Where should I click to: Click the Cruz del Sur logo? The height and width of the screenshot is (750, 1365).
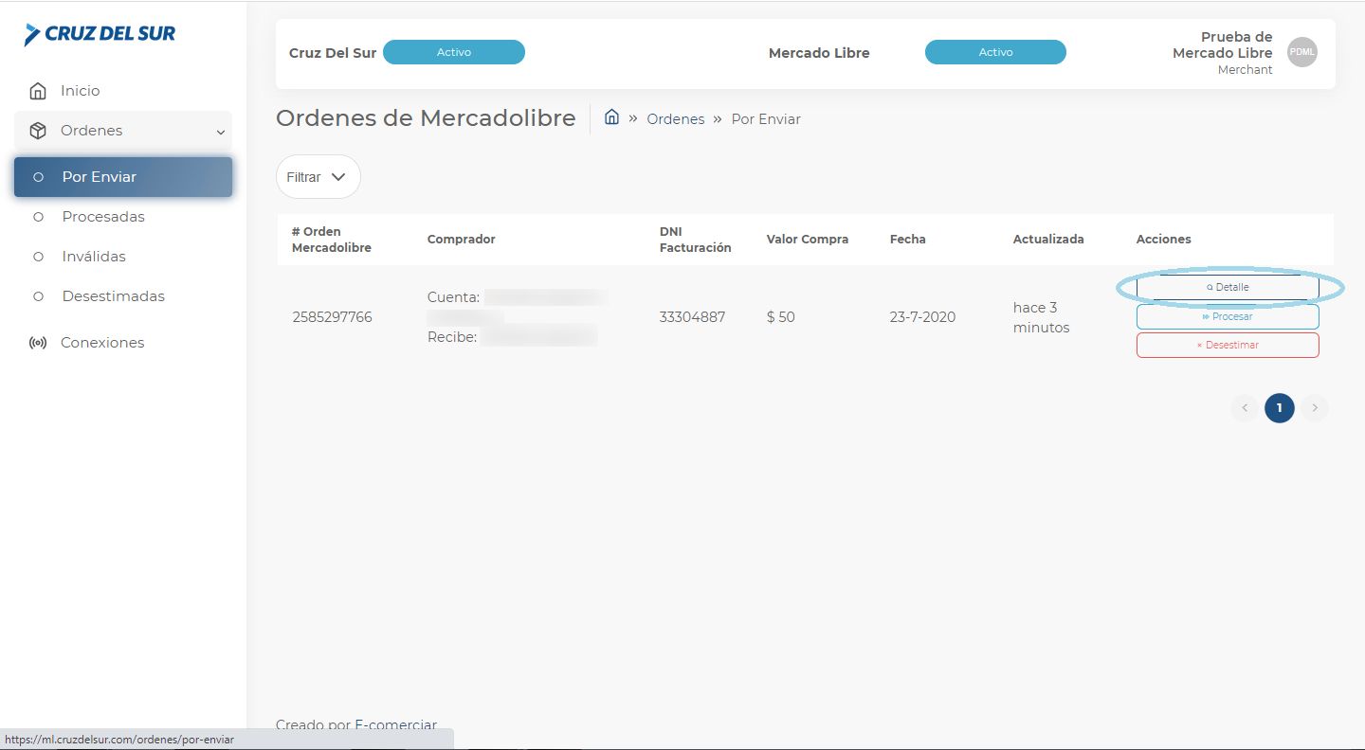[100, 35]
